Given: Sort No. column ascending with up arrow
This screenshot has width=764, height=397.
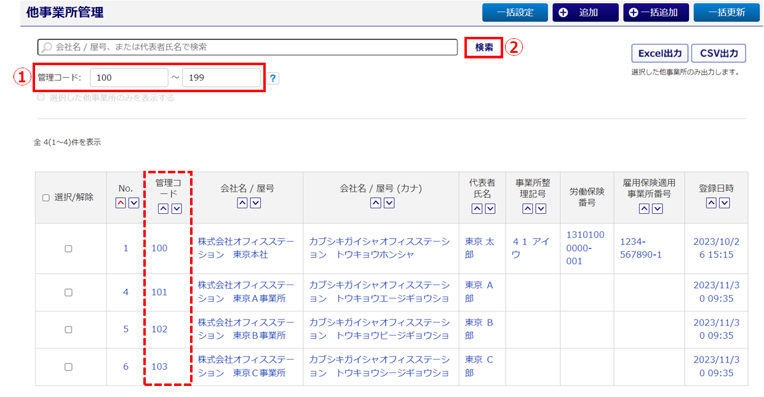Looking at the screenshot, I should (x=120, y=203).
